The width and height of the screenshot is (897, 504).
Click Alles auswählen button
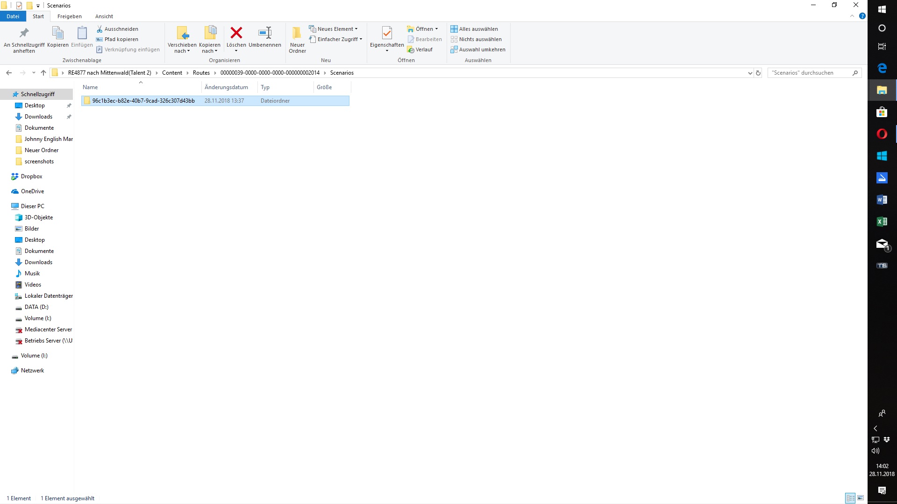(474, 29)
